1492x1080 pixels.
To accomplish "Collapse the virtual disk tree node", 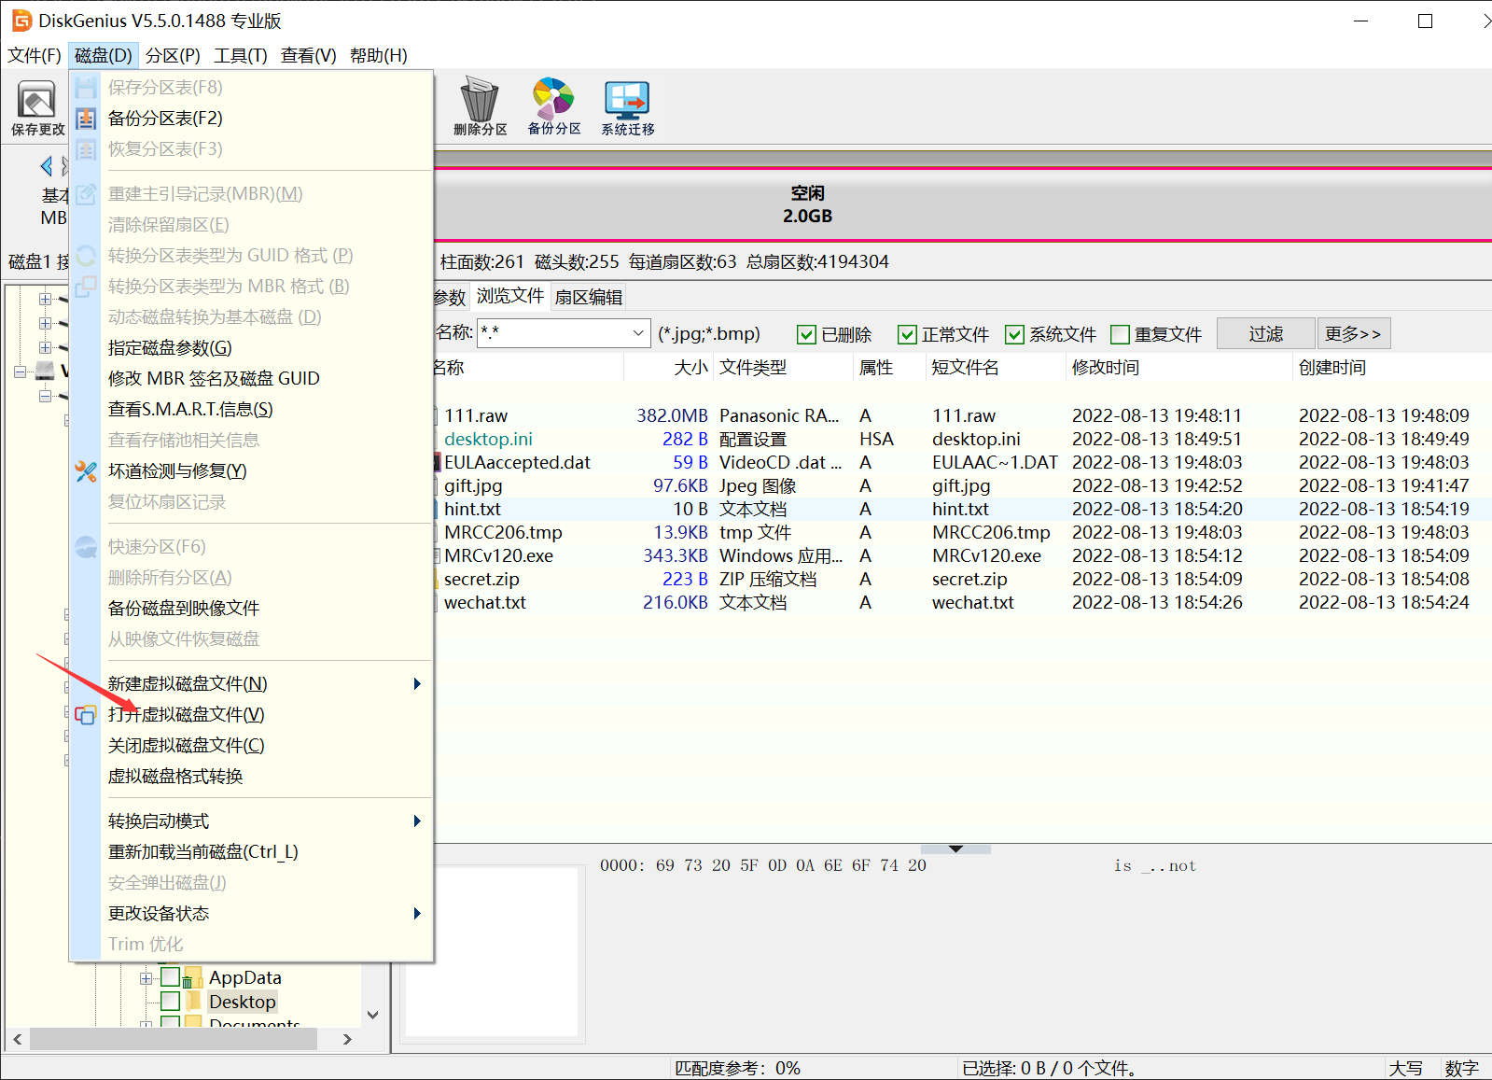I will 20,372.
